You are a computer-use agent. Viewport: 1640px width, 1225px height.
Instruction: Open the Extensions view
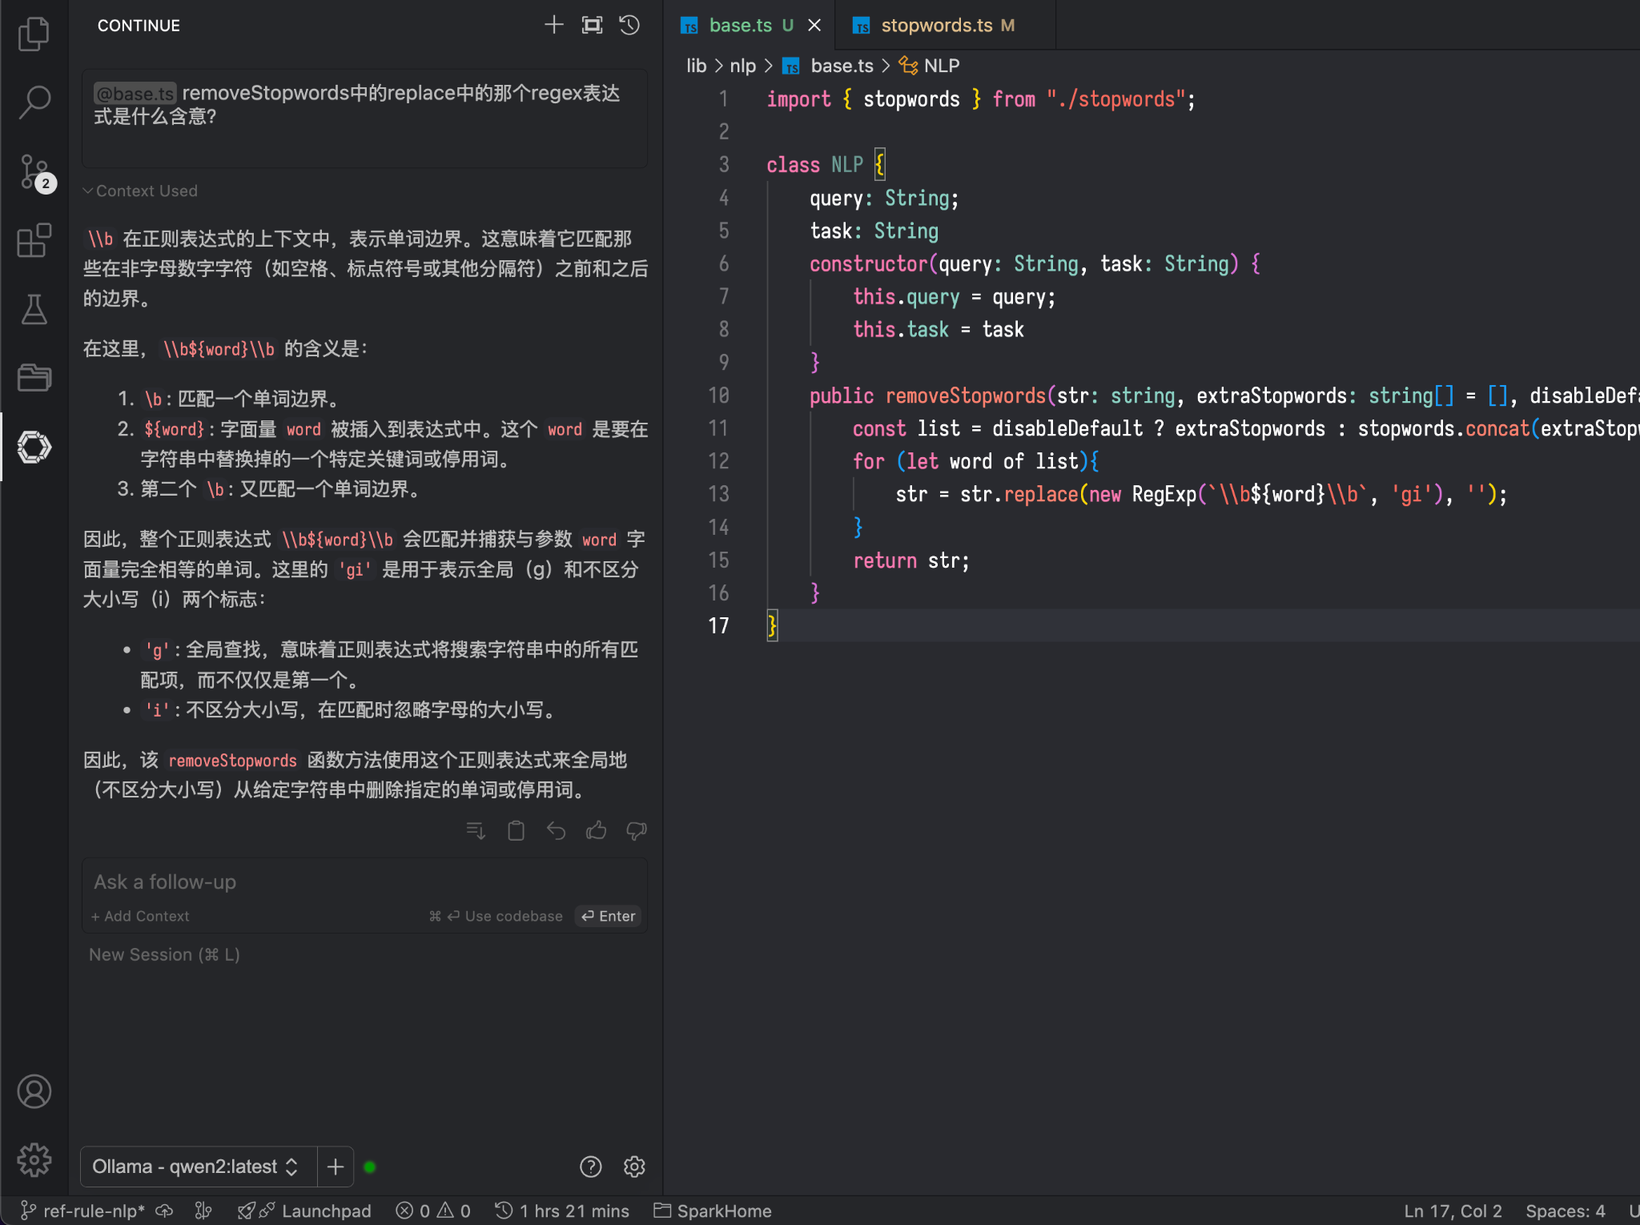pos(34,240)
